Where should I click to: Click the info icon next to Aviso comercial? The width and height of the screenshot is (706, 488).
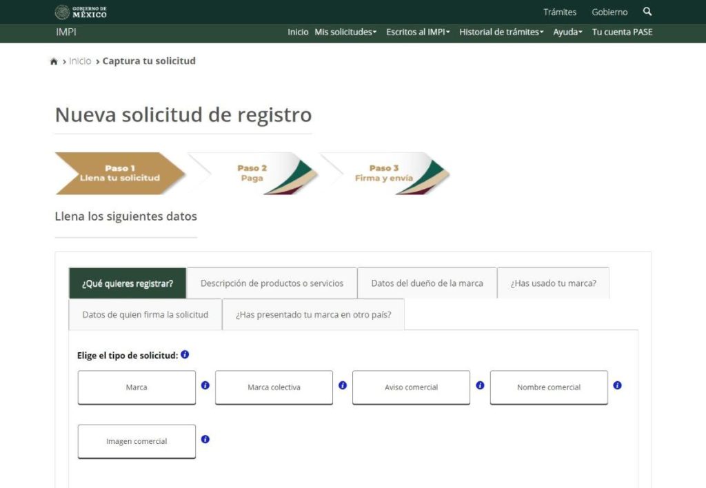click(480, 386)
